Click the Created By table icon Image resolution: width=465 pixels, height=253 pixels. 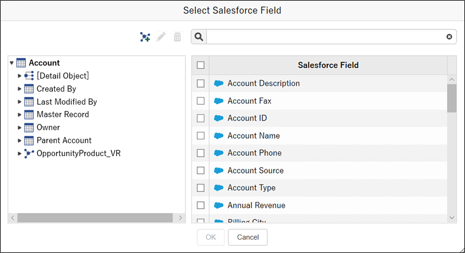pos(28,89)
